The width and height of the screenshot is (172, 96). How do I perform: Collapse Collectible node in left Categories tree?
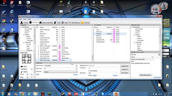23,42
